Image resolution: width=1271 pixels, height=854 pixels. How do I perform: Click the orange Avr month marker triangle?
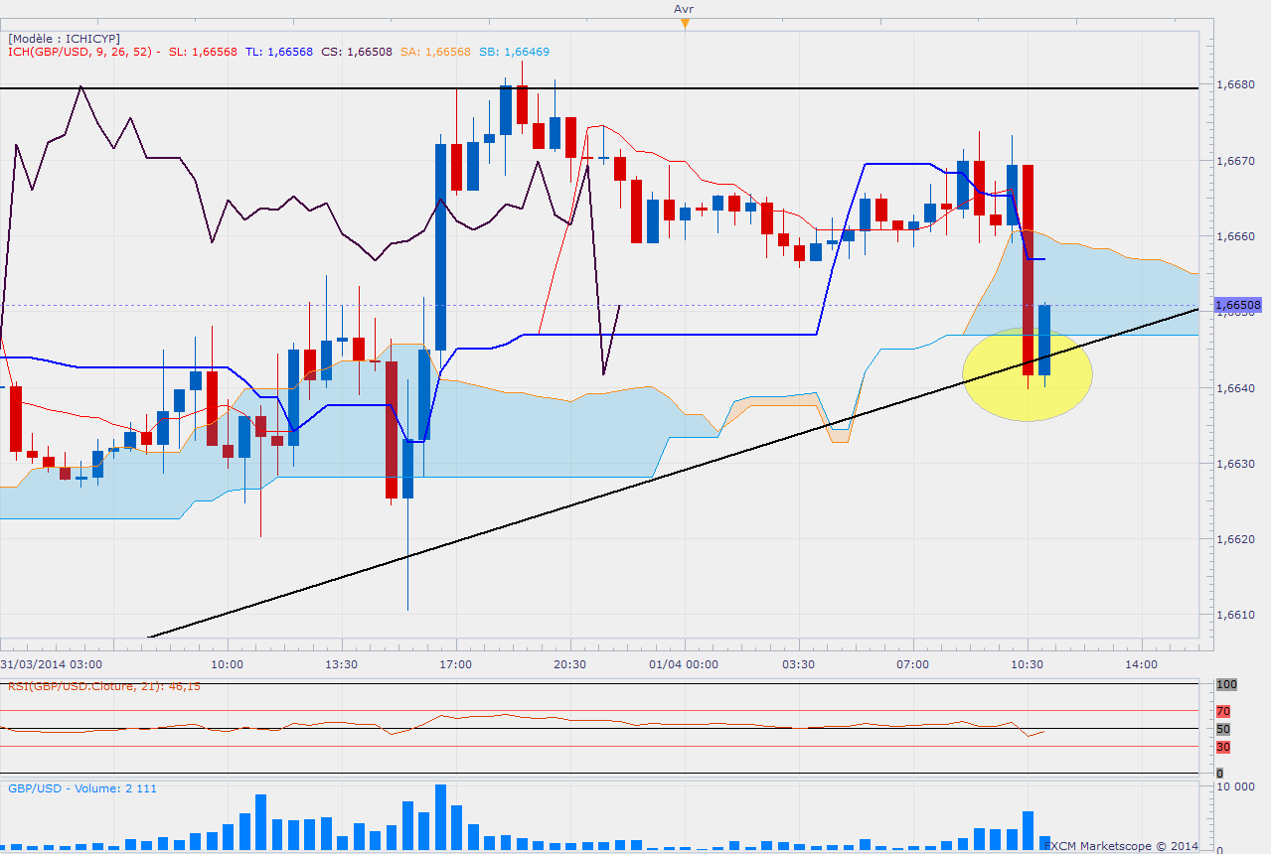click(684, 22)
